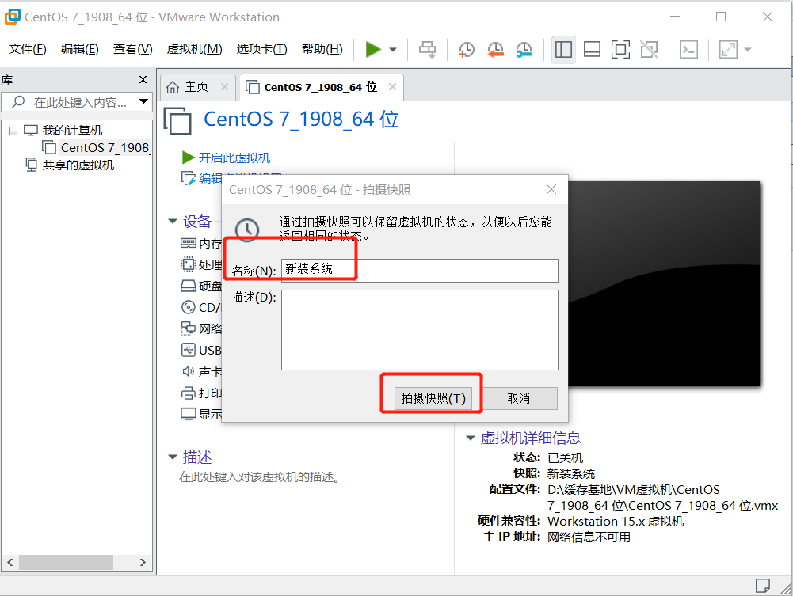
Task: Click the revert to snapshot toolbar icon
Action: coord(495,50)
